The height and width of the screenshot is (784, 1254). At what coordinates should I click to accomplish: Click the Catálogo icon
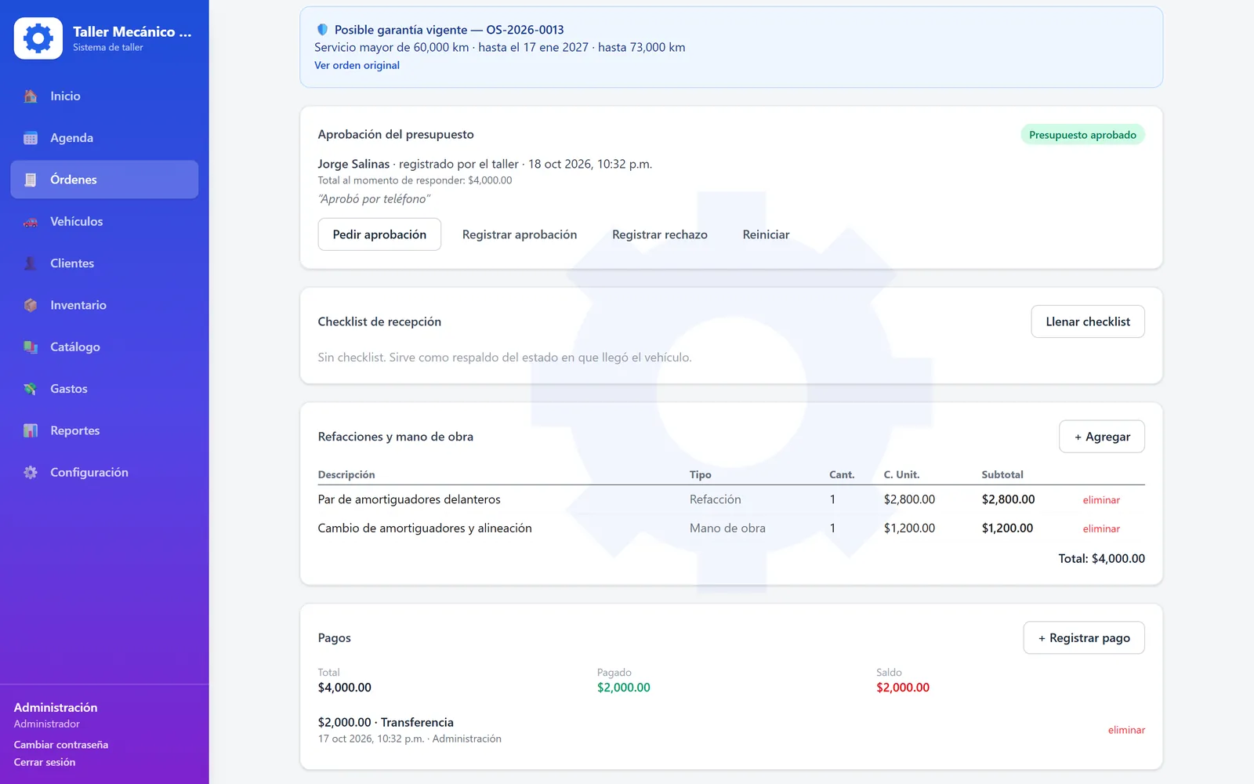pos(31,347)
